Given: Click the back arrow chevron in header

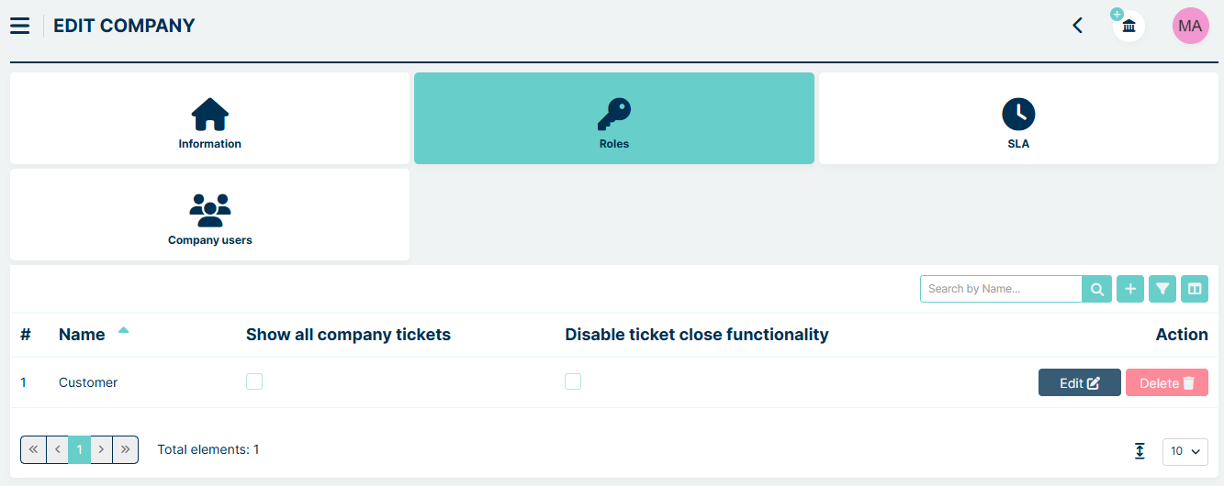Looking at the screenshot, I should click(1078, 26).
